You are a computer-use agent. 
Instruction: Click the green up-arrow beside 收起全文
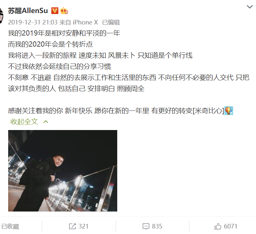coord(46,122)
